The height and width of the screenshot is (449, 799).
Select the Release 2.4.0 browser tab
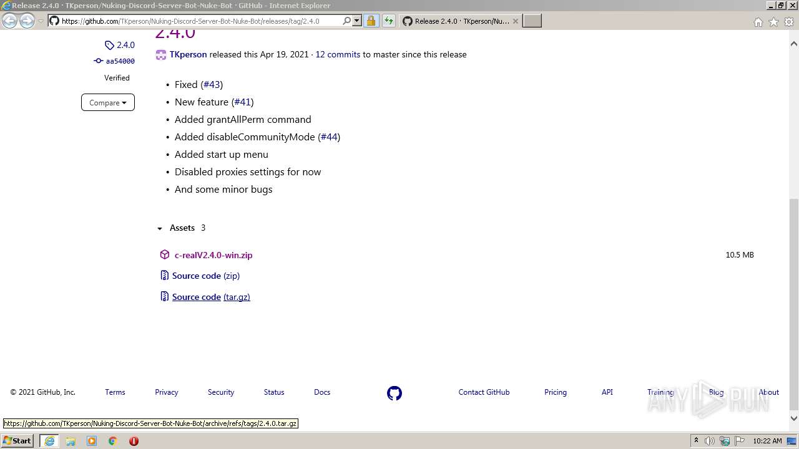(460, 21)
